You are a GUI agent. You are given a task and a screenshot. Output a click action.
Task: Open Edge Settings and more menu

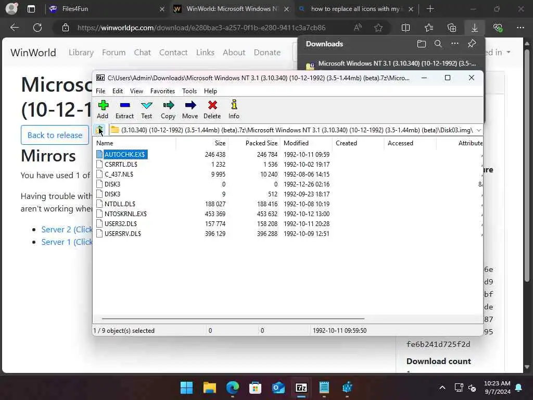(x=520, y=28)
